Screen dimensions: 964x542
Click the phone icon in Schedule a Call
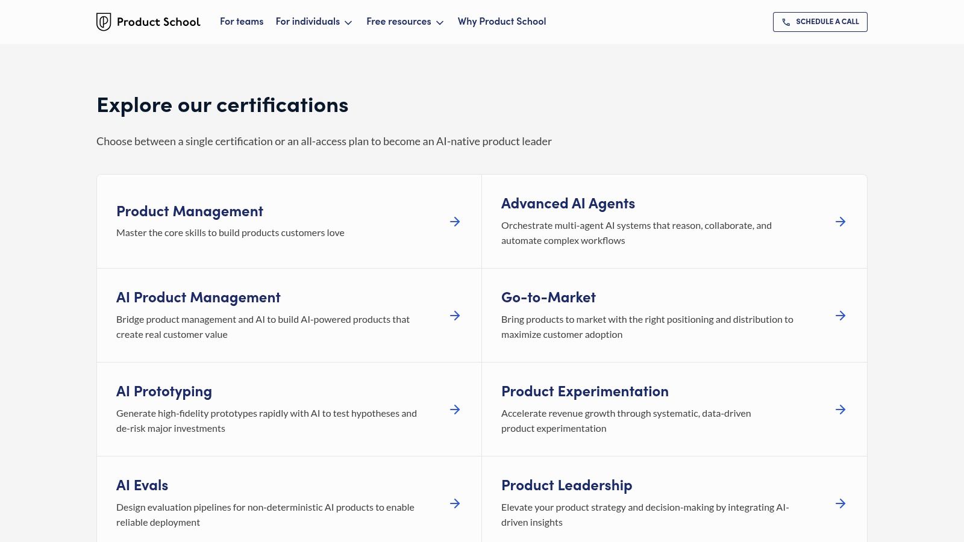pos(786,22)
